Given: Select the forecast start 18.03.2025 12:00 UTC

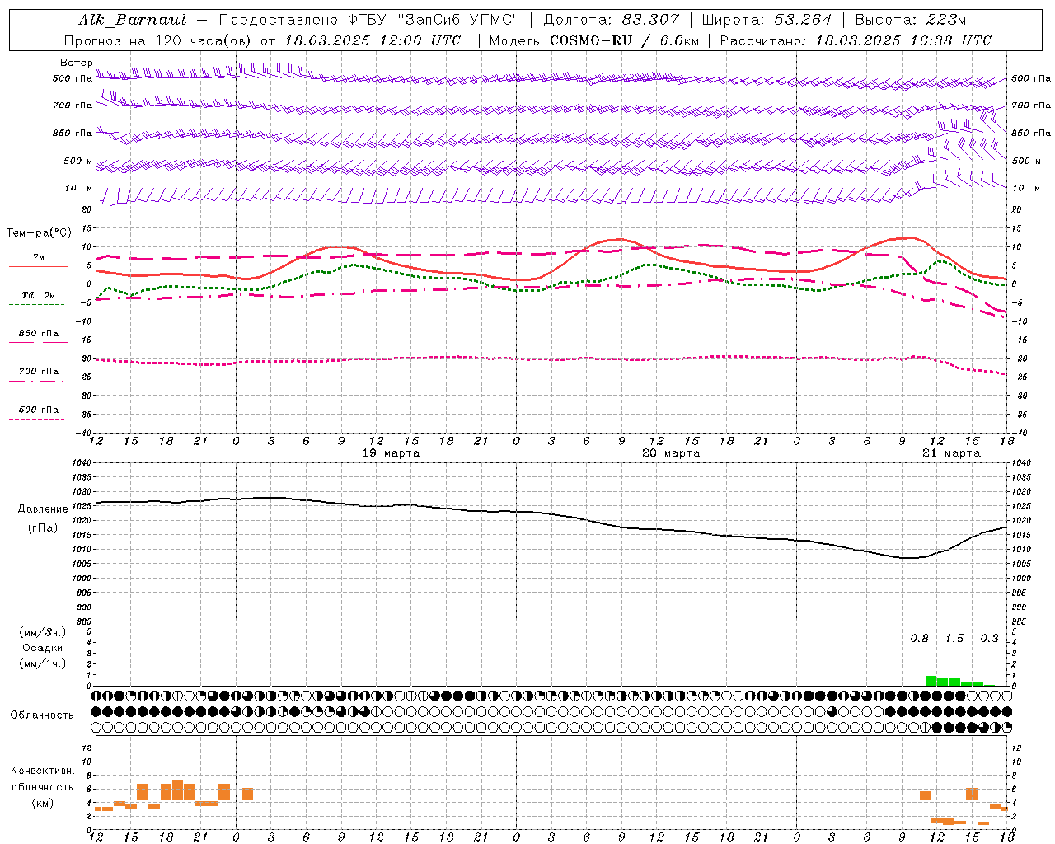Looking at the screenshot, I should (373, 40).
